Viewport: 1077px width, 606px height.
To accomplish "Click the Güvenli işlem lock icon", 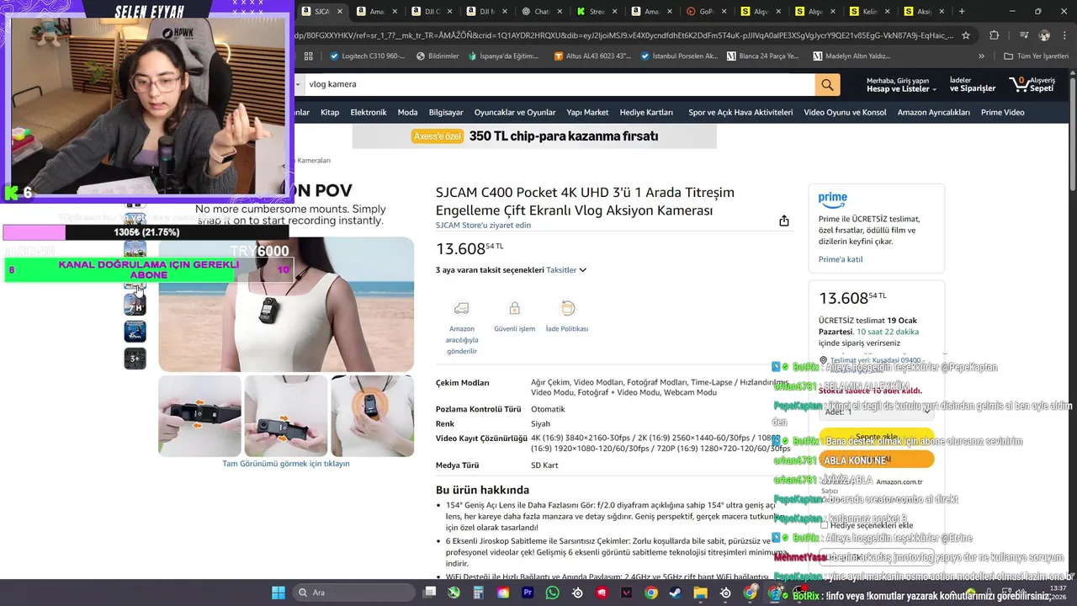I will (x=514, y=308).
